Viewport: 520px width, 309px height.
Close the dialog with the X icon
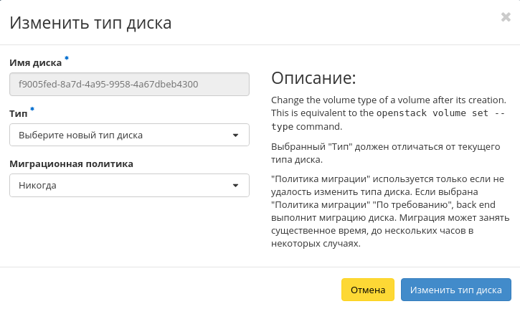506,17
